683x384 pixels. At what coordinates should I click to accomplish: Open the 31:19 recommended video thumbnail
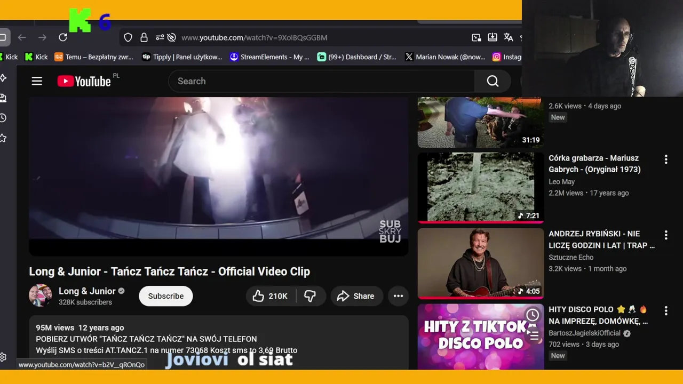pyautogui.click(x=480, y=122)
